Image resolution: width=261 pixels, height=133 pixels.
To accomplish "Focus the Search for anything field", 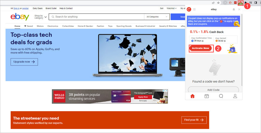I will tap(96, 17).
